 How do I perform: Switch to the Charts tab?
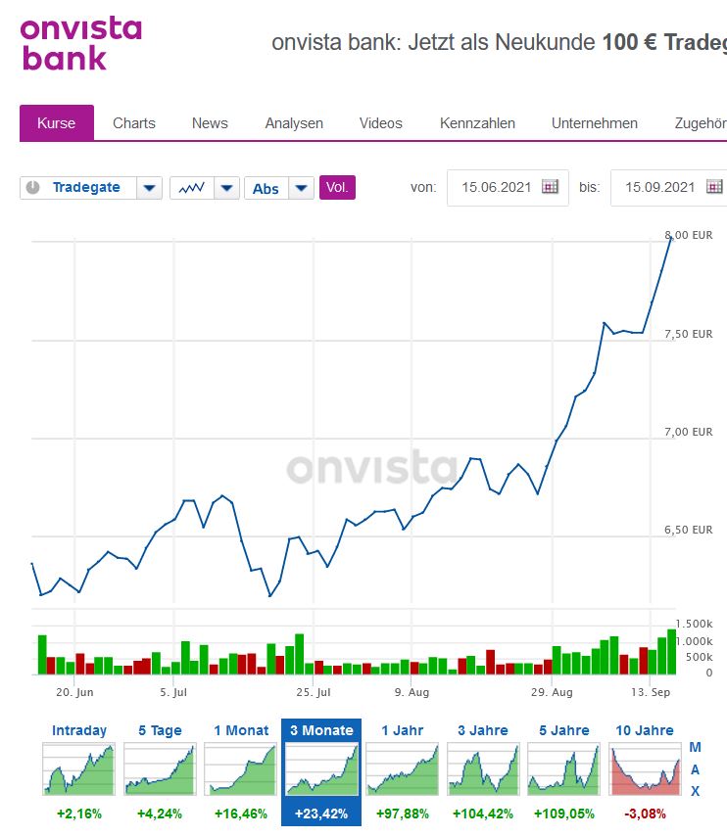(x=134, y=123)
